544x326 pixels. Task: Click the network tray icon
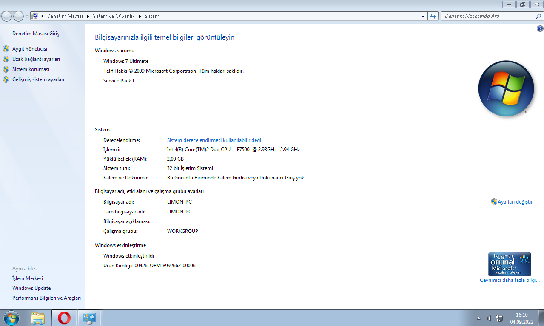499,318
